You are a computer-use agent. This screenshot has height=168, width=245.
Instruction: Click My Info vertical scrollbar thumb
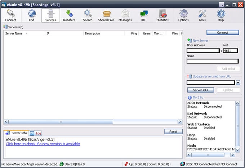[237, 126]
